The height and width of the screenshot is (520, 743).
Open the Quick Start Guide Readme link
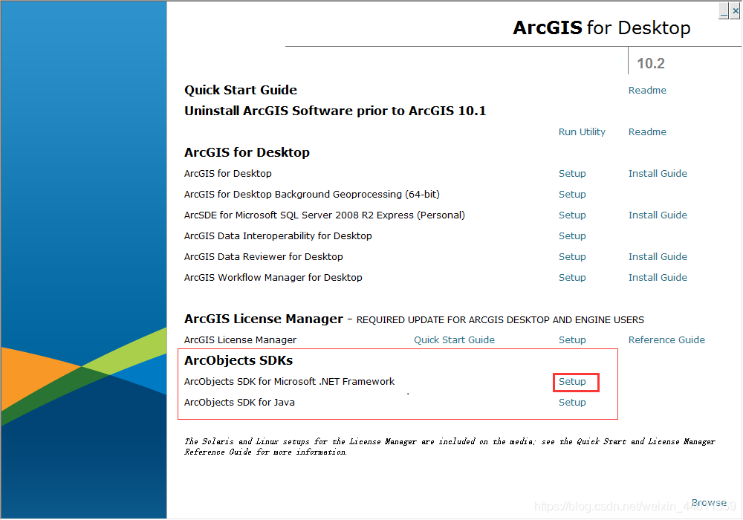pos(647,90)
